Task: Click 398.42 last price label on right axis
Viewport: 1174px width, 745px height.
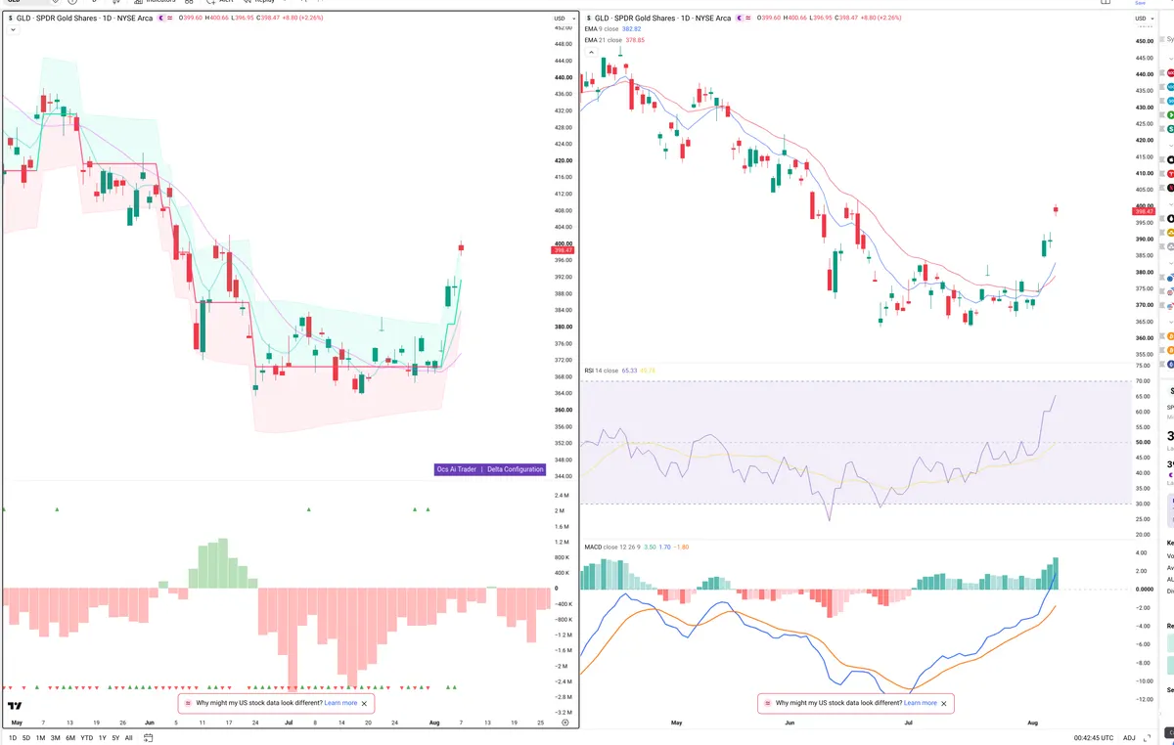Action: coord(1144,211)
